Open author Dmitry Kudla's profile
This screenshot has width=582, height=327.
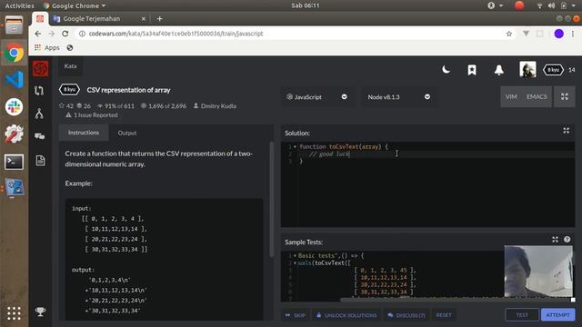click(218, 106)
